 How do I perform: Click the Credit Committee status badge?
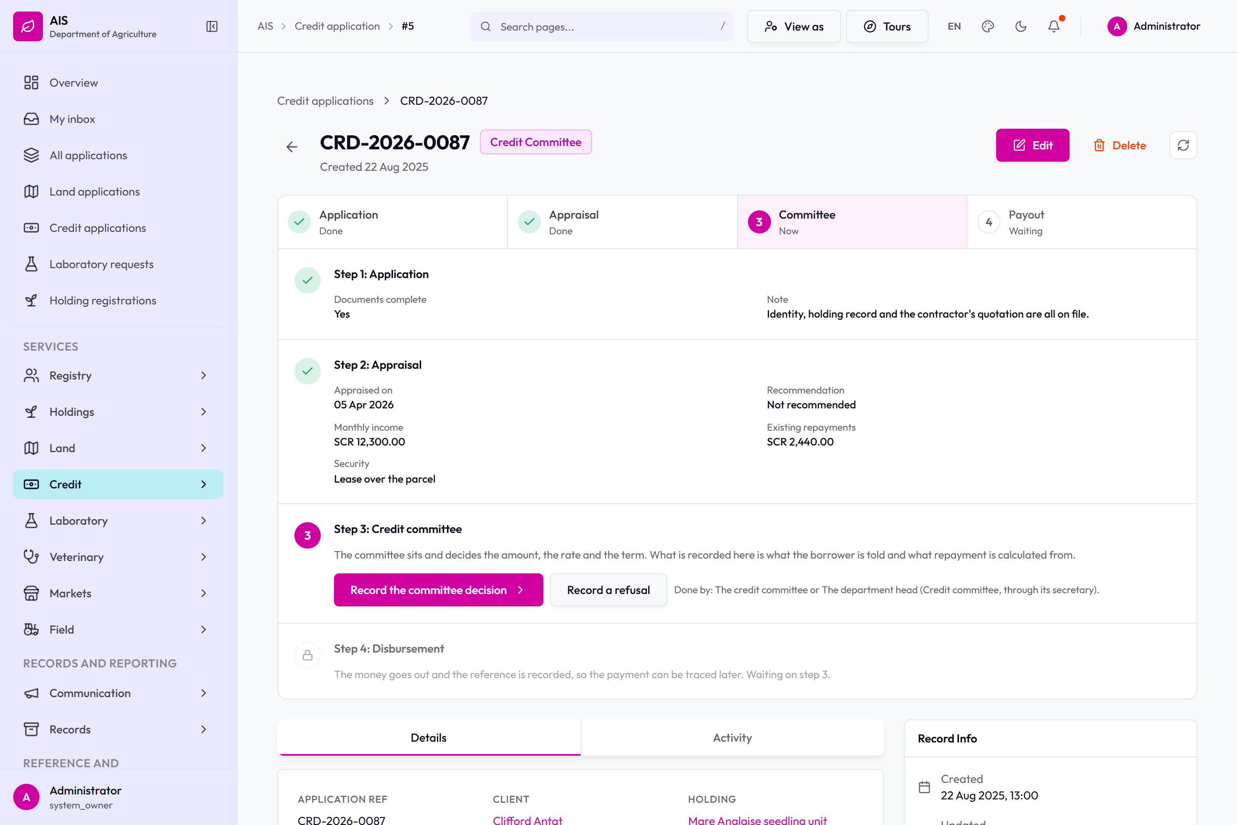(535, 142)
